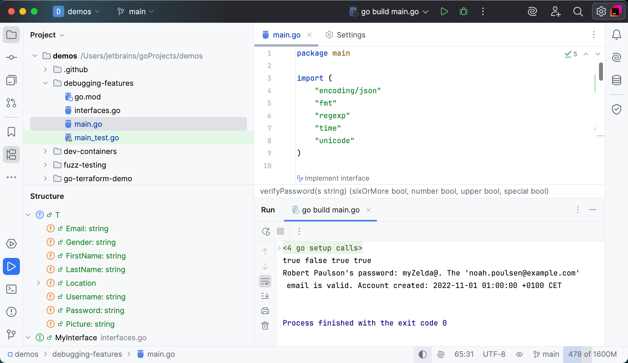Toggle scroll to end in console
628x363 pixels.
coord(265,296)
